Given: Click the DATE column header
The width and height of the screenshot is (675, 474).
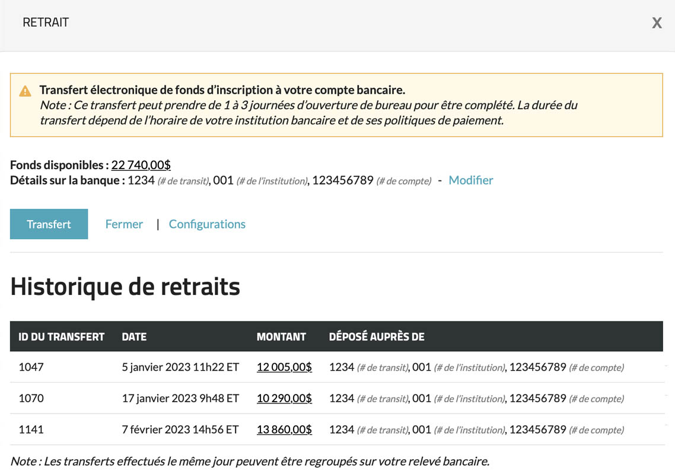Looking at the screenshot, I should 134,337.
